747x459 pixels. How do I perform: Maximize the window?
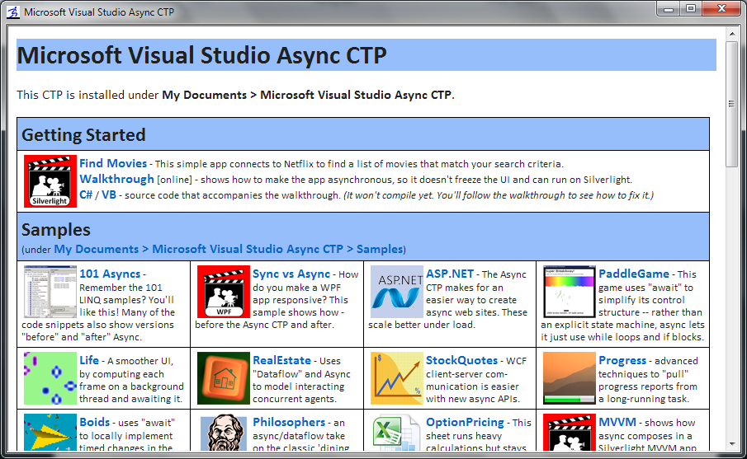tap(691, 8)
